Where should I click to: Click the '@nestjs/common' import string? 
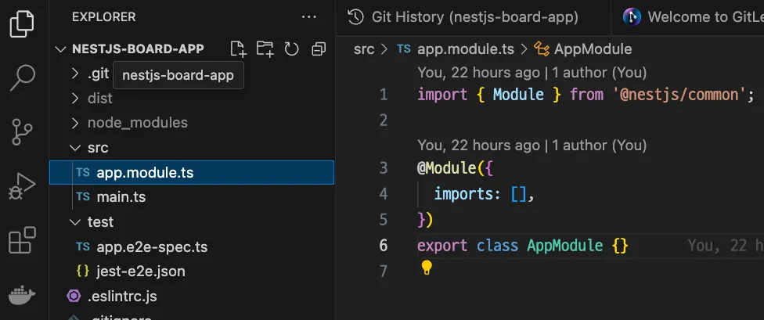[x=679, y=95]
